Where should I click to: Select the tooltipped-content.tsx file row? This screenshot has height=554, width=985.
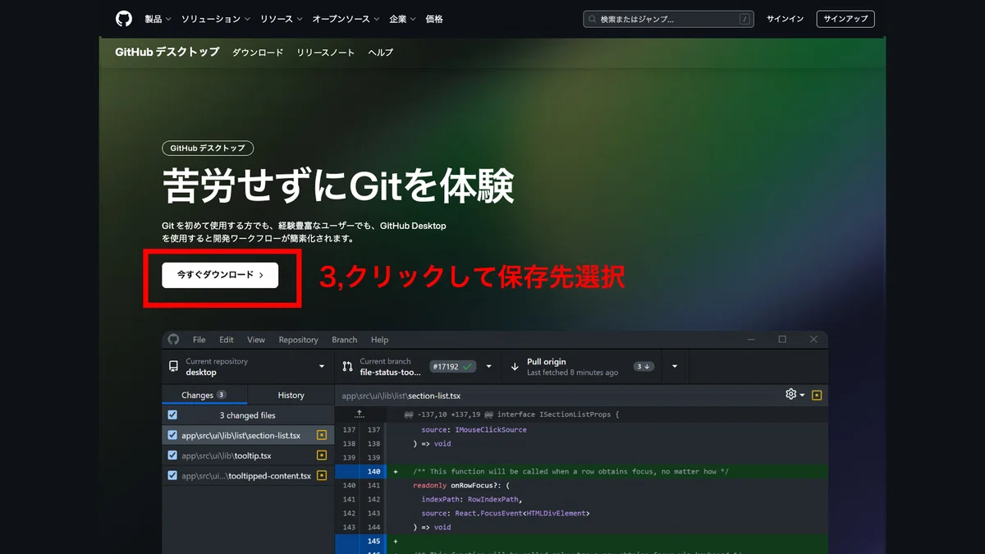tap(248, 475)
